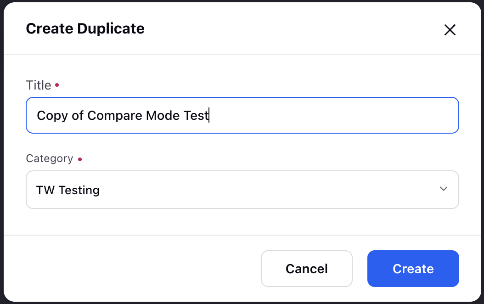
Task: Click the word Mode in the title field
Action: (163, 115)
